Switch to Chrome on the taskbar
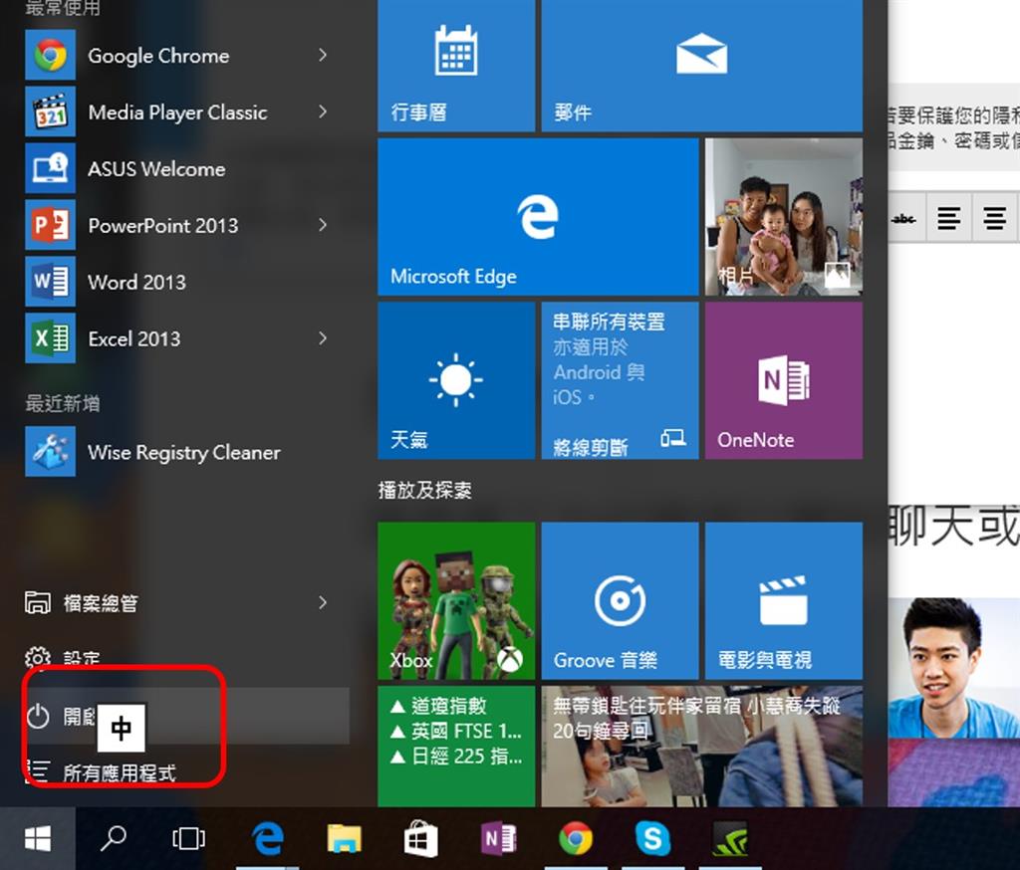The image size is (1020, 870). pyautogui.click(x=576, y=839)
